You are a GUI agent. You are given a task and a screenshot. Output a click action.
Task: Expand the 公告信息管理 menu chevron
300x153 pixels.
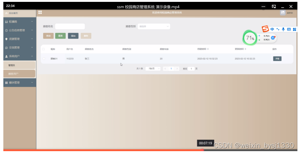click(x=32, y=30)
